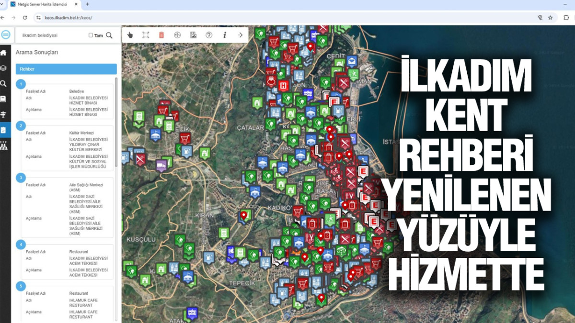Toggle the round hamburger menu button

tap(6, 35)
